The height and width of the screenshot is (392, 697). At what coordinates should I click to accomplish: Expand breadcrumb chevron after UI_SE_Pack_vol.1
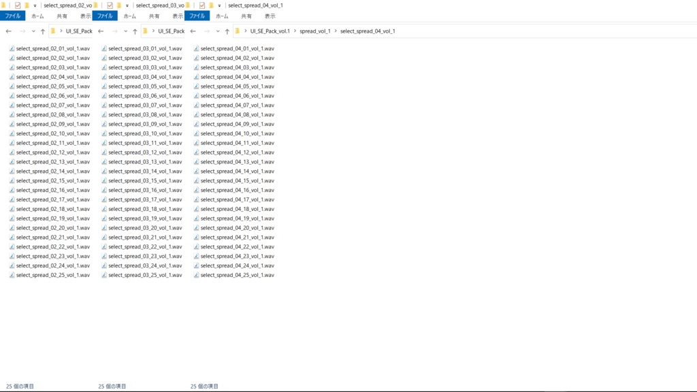295,31
